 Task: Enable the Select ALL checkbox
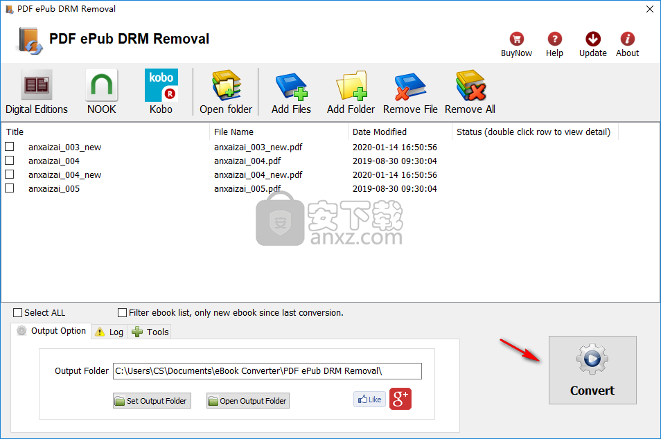pos(18,312)
